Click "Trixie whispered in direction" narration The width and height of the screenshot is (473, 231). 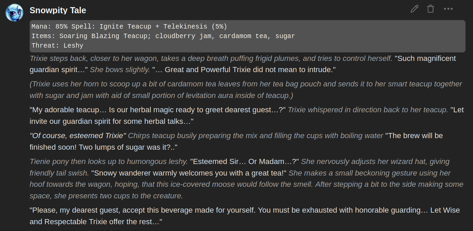368,110
